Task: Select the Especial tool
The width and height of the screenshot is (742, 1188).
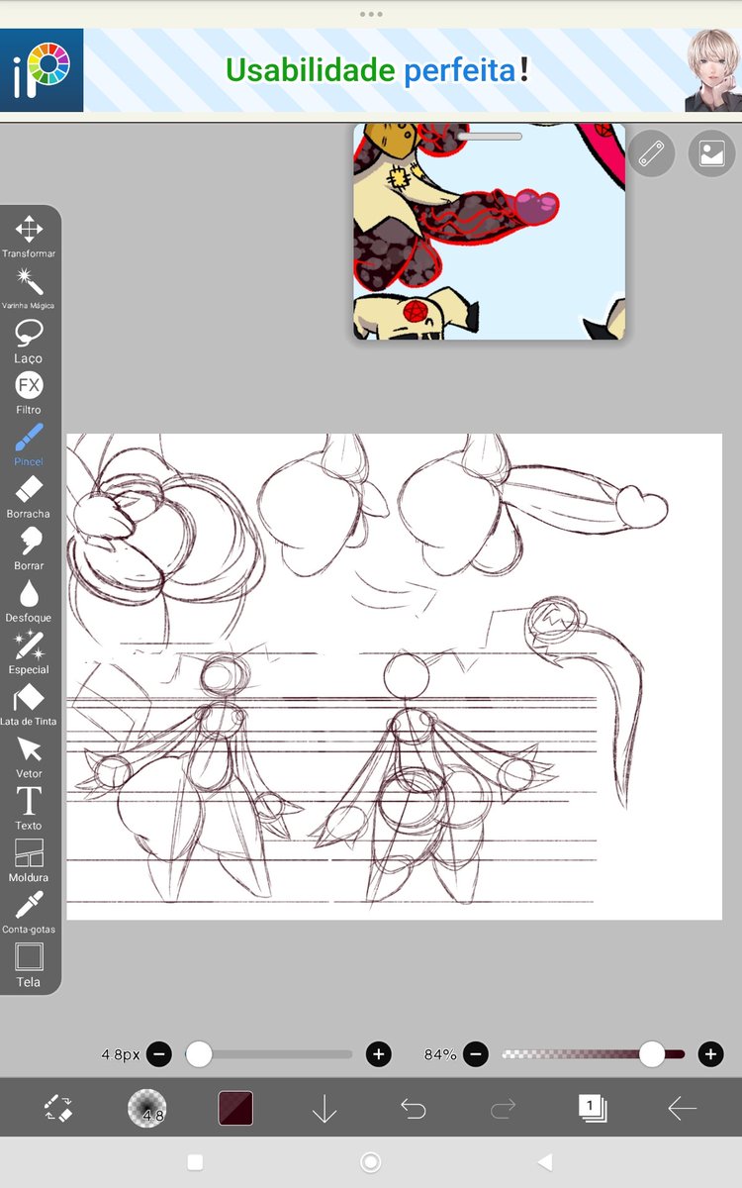Action: 29,652
